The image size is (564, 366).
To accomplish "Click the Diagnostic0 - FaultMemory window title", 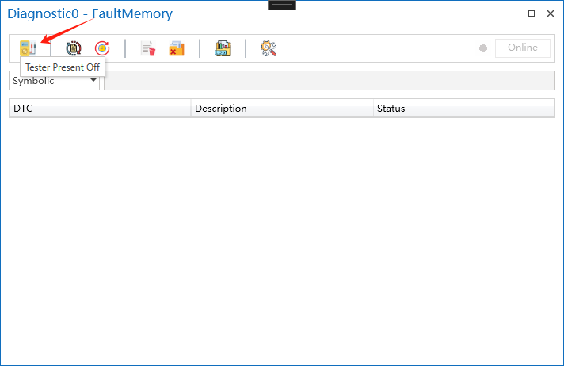I will coord(90,13).
